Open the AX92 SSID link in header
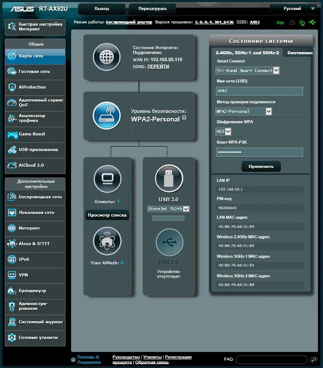323x368 pixels. [254, 22]
